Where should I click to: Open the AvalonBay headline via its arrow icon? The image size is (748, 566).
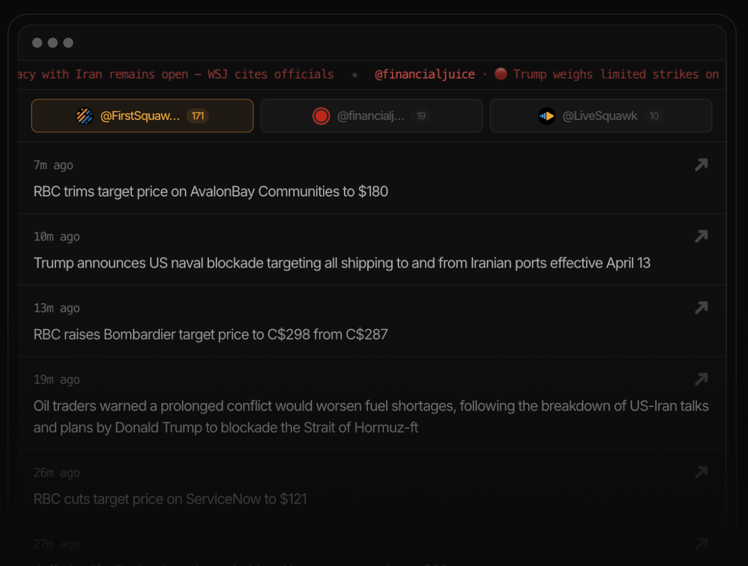[x=701, y=164]
